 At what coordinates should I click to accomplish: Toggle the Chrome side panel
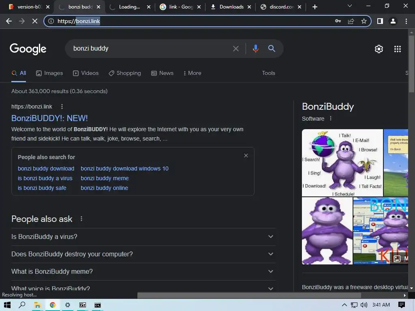click(380, 21)
